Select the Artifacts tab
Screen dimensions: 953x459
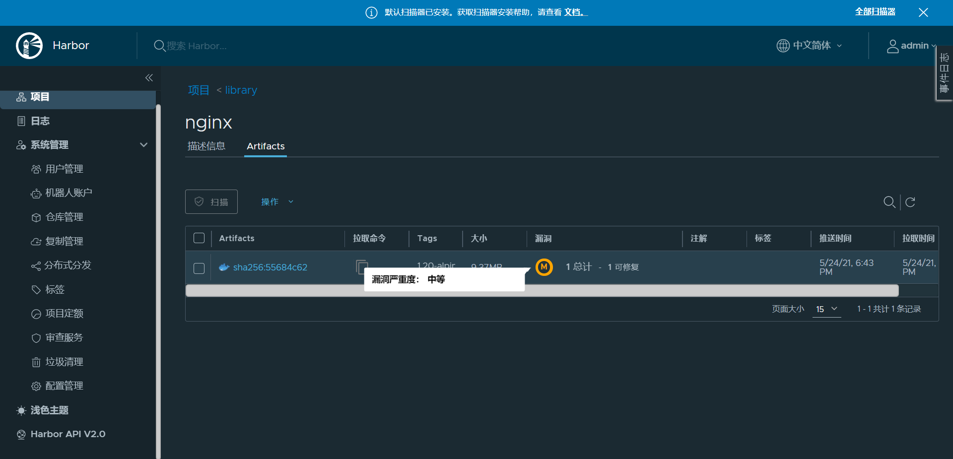point(266,146)
